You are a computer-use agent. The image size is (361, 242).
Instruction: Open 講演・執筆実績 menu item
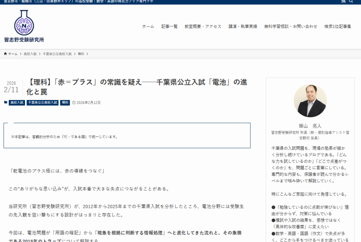[x=243, y=26]
